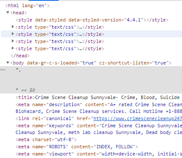Click the "INDEX, FOLLOW" content value

114,147
